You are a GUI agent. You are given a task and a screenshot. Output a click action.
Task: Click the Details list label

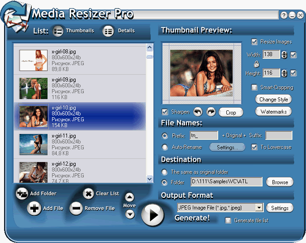(126, 31)
